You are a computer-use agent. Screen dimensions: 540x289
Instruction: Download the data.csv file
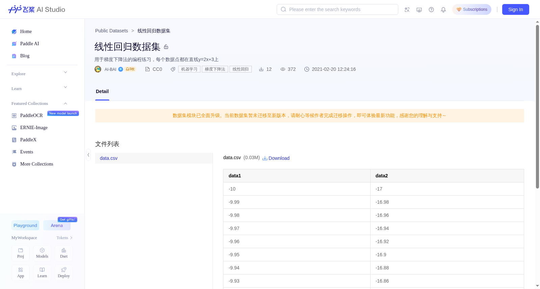tap(276, 158)
